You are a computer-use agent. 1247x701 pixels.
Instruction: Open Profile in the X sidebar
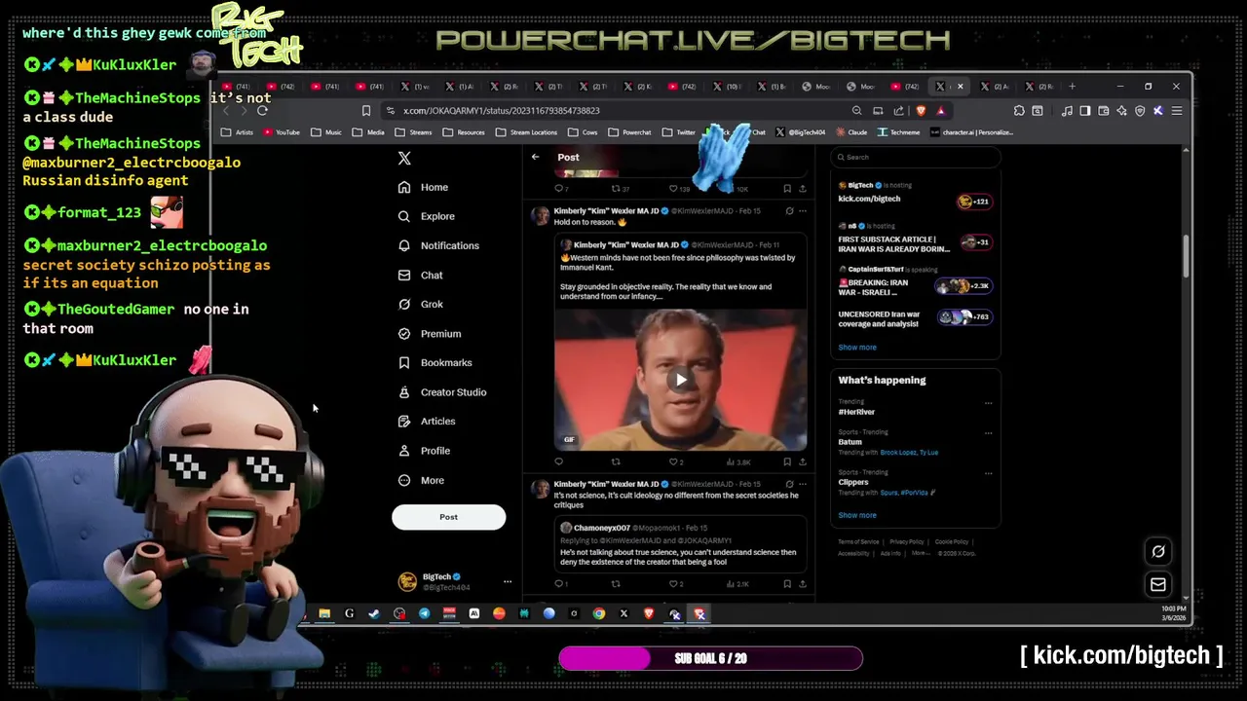424,451
